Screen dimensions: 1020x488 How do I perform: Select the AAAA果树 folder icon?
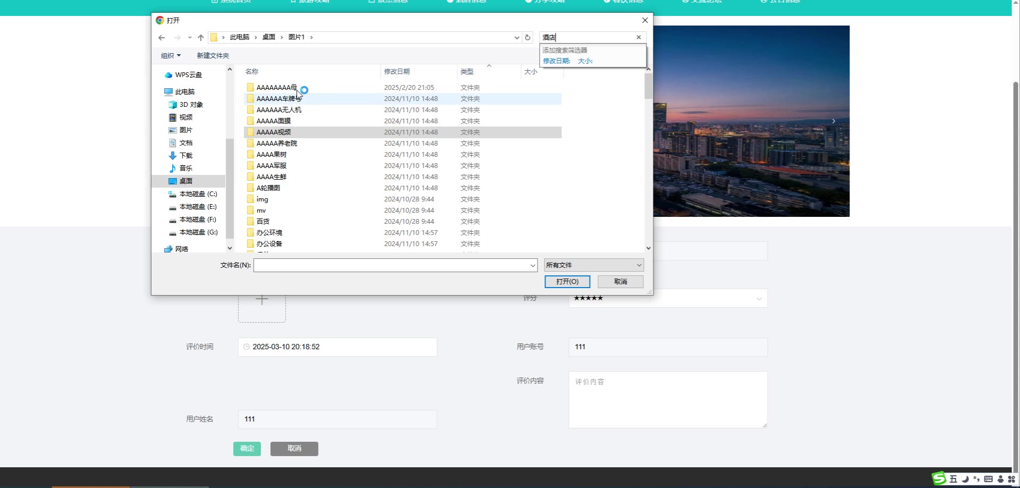pyautogui.click(x=250, y=155)
